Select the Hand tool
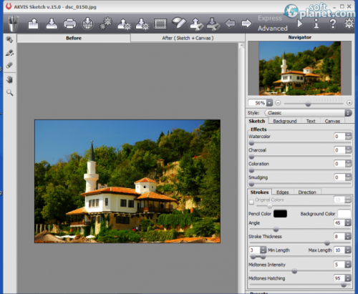This screenshot has height=294, width=358. coord(9,80)
